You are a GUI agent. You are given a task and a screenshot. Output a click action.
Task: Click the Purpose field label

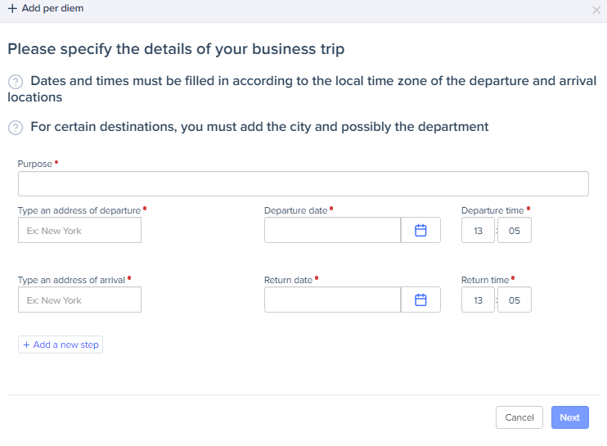35,164
